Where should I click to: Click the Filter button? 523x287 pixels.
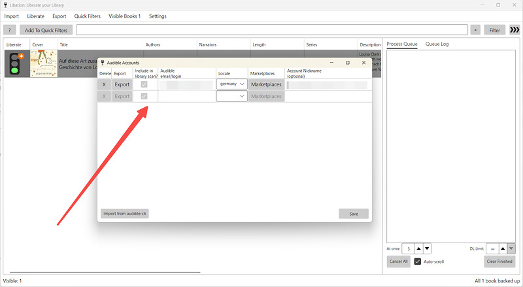tap(494, 30)
